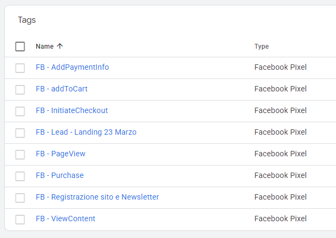Check the box for FB - addToCart
Image resolution: width=336 pixels, height=238 pixels.
point(20,90)
